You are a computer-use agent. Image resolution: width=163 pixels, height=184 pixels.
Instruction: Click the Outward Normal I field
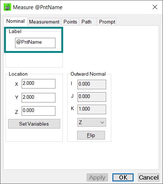[92, 84]
